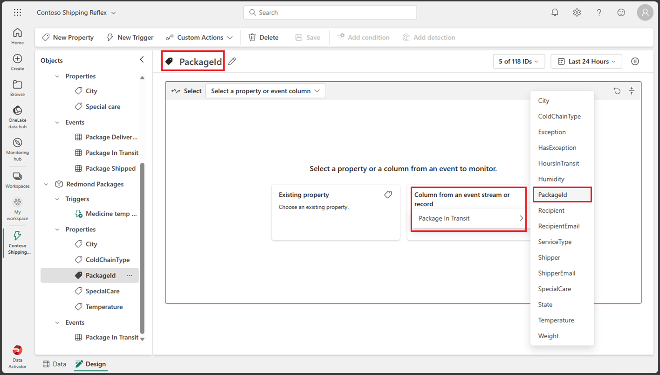Image resolution: width=660 pixels, height=375 pixels.
Task: Open Select a property or event column dropdown
Action: pyautogui.click(x=265, y=91)
